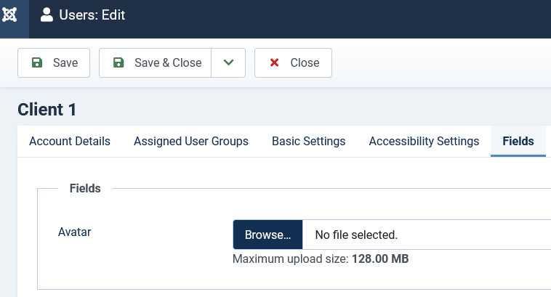
Task: Expand the Save & Close dropdown arrow
Action: point(228,63)
